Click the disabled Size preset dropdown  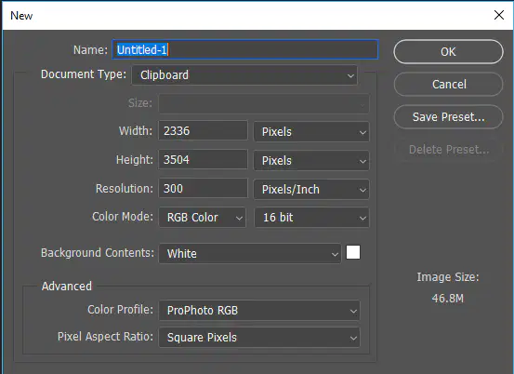click(264, 103)
